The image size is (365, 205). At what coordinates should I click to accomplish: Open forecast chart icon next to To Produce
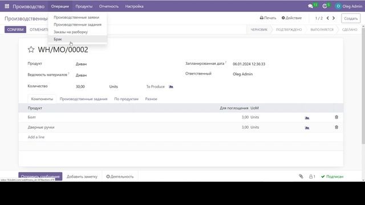point(171,87)
